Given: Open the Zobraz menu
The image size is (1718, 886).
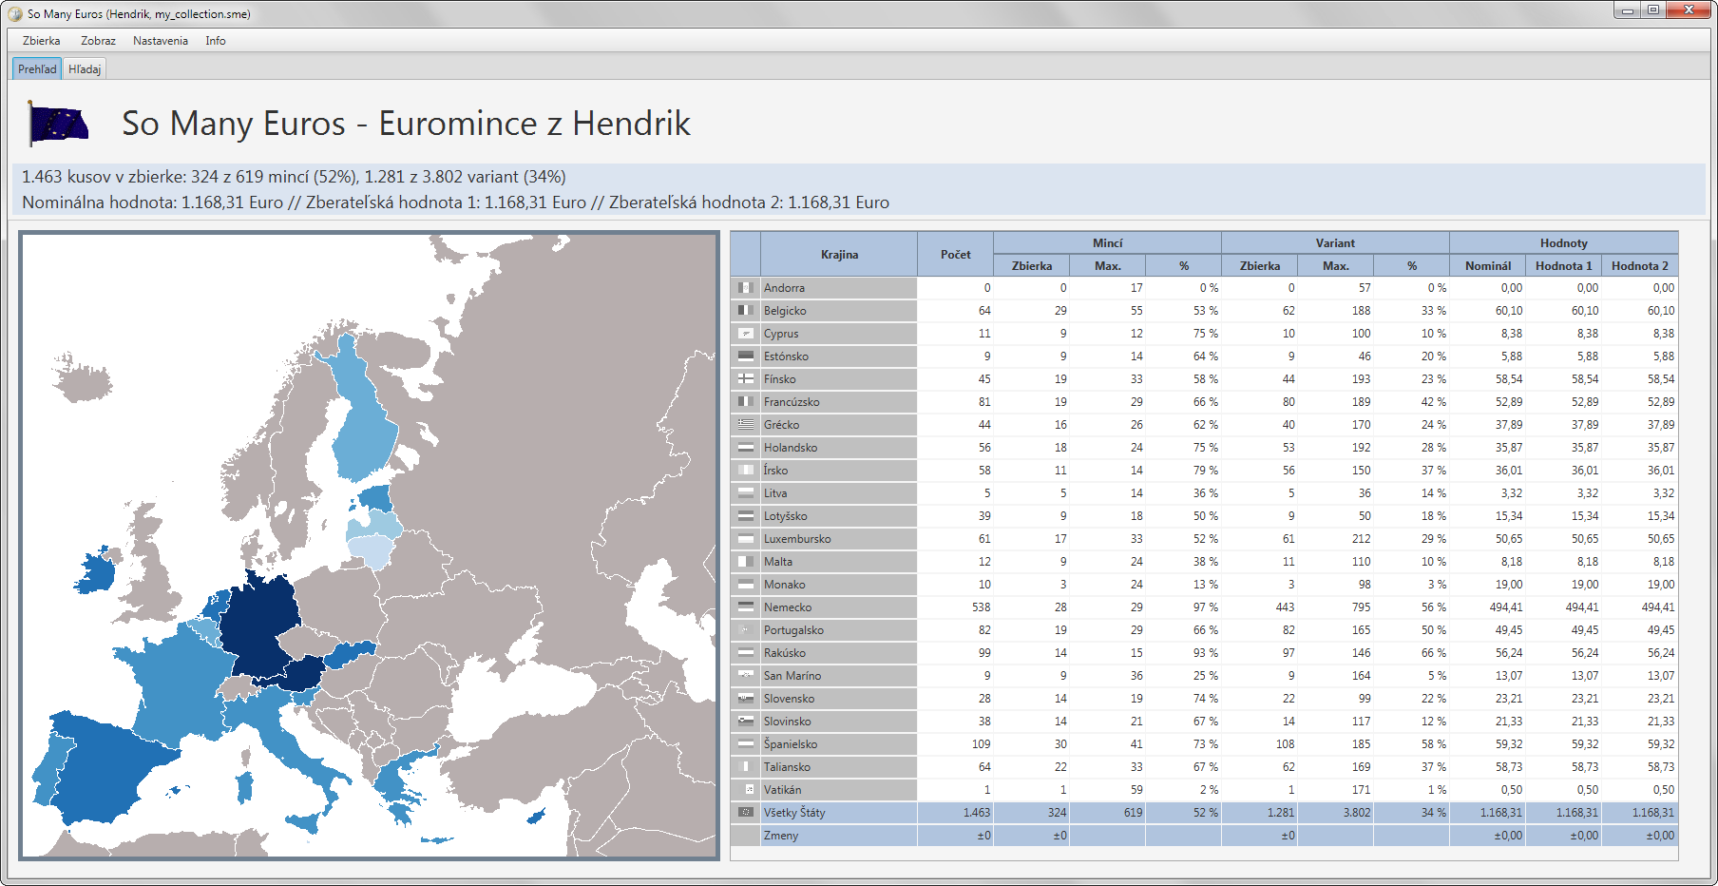Looking at the screenshot, I should tap(98, 41).
